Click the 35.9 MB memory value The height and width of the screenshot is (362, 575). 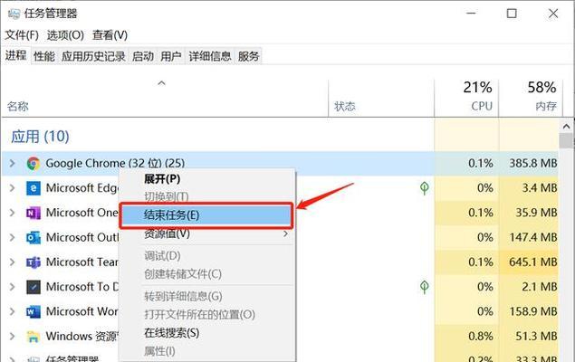pos(536,213)
